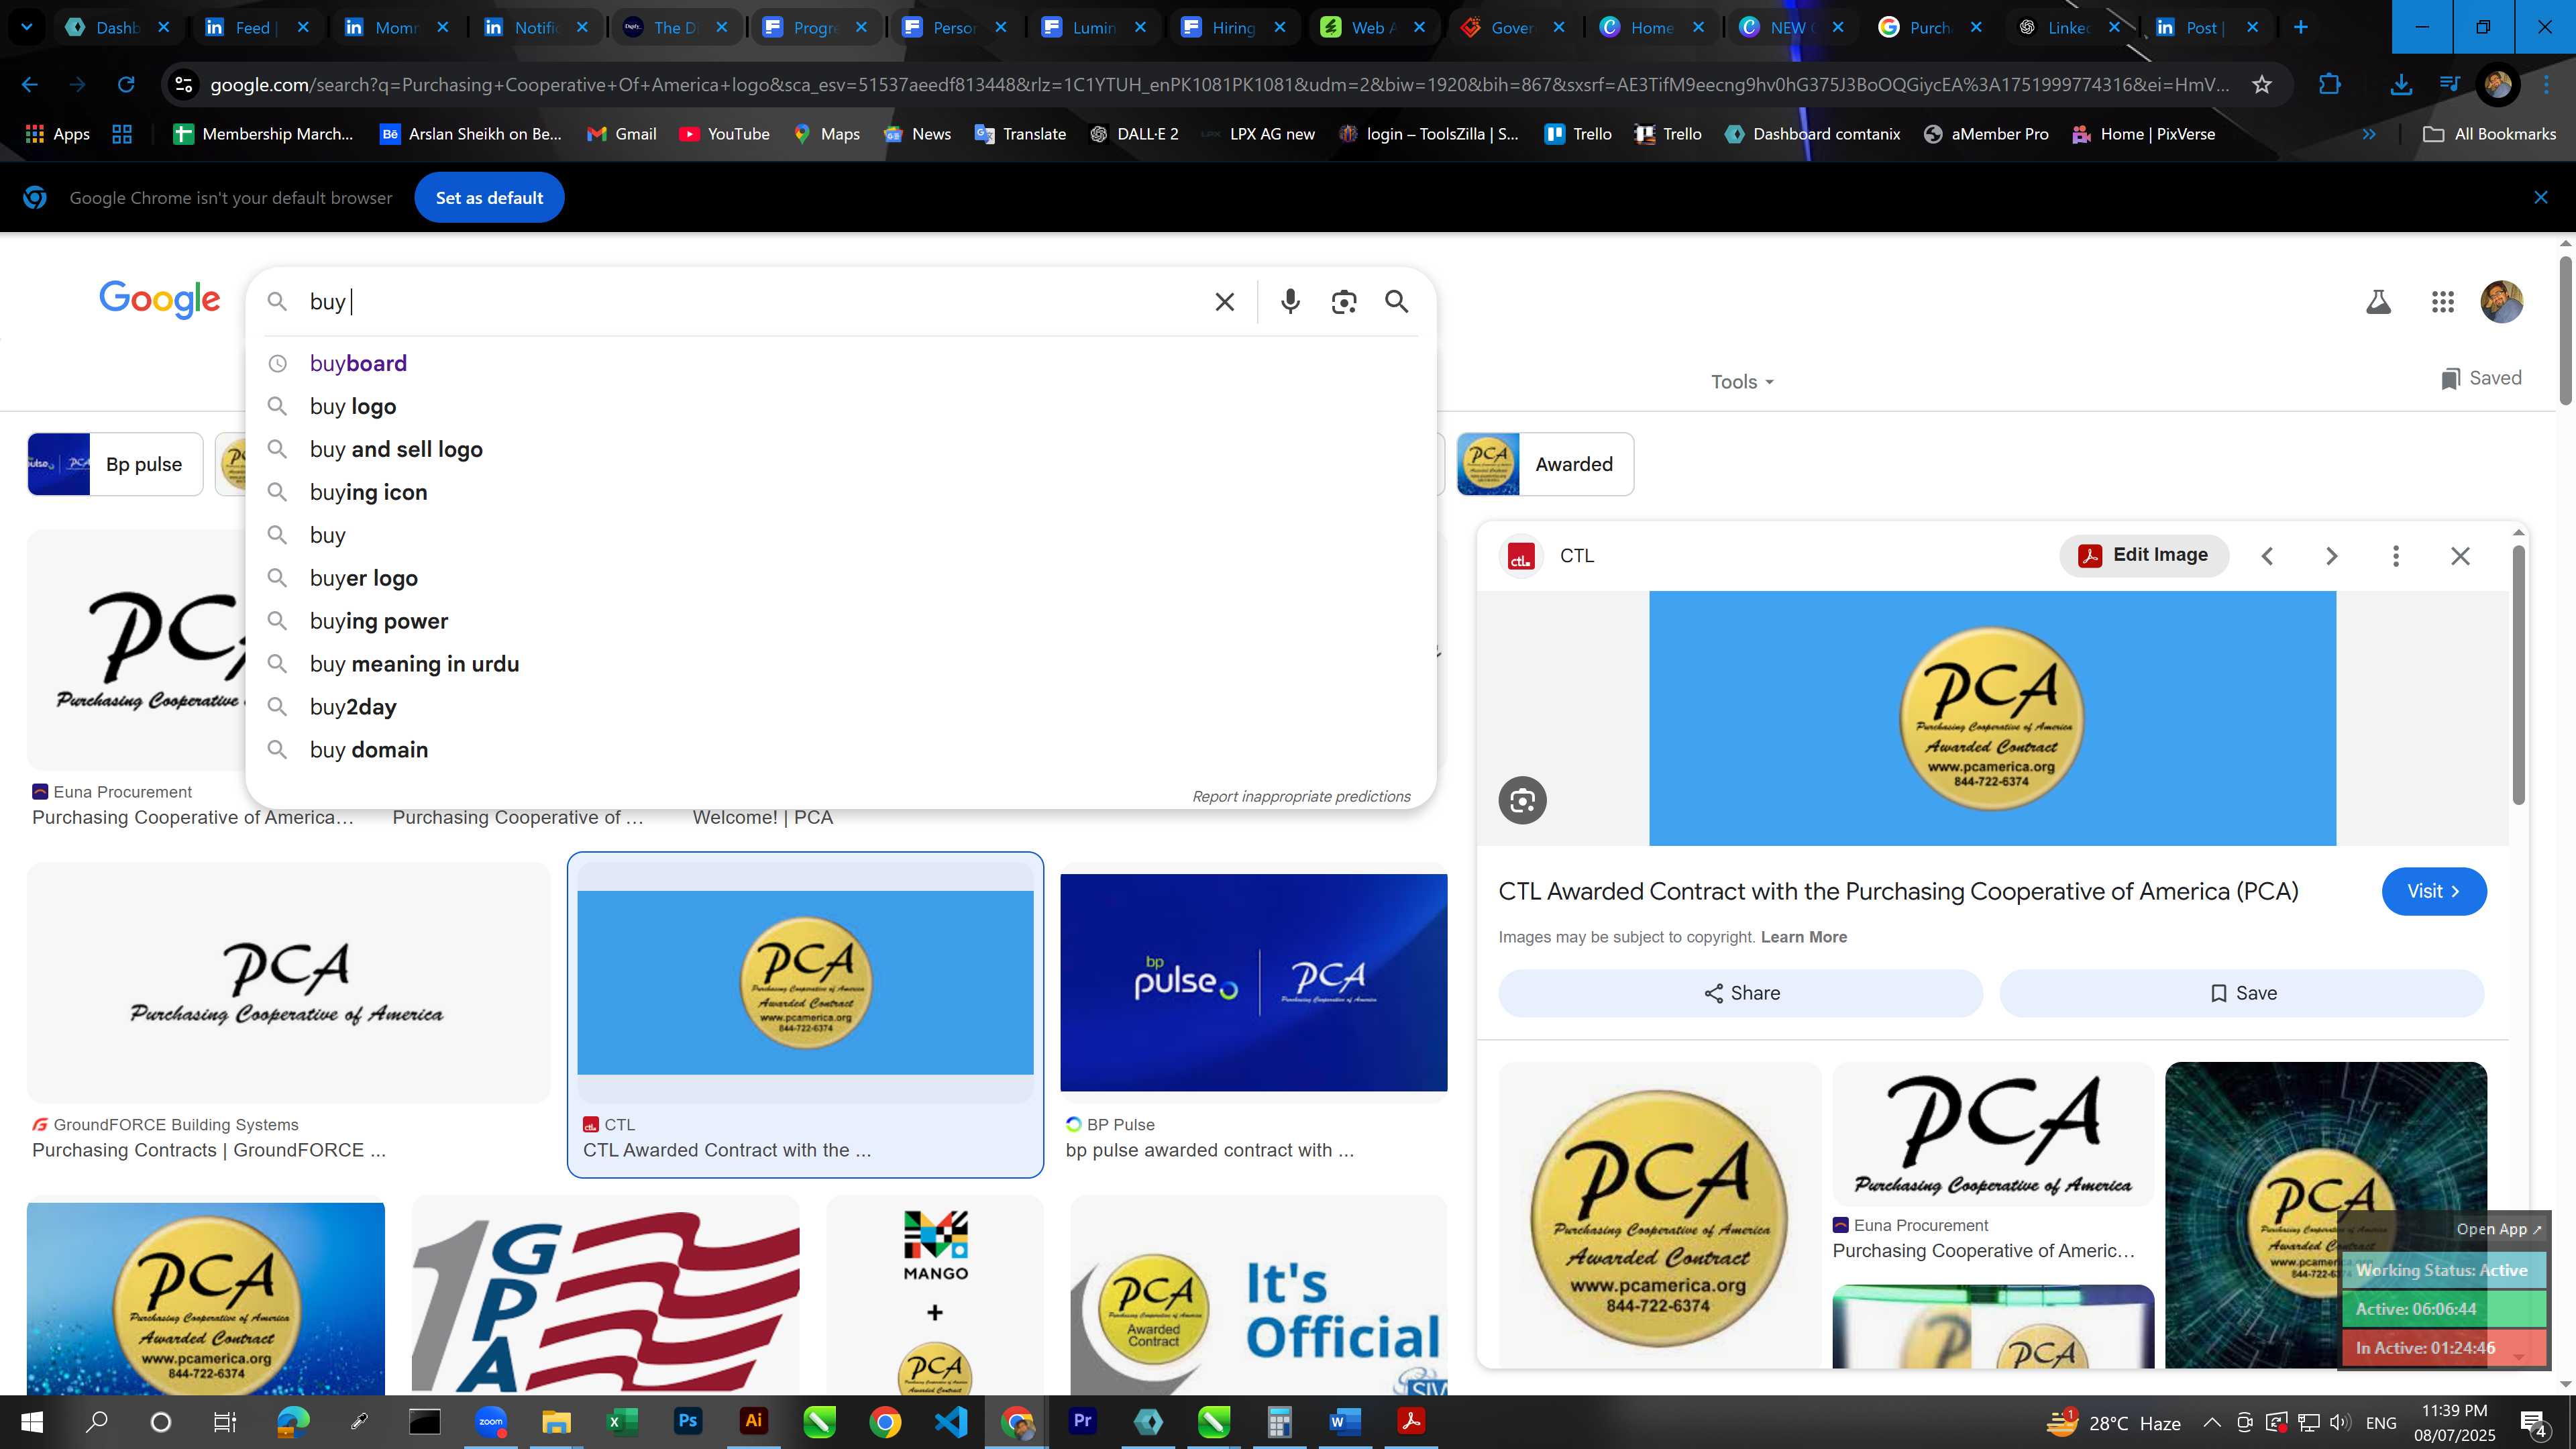Save the previewed image
The image size is (2576, 1449).
2241,993
